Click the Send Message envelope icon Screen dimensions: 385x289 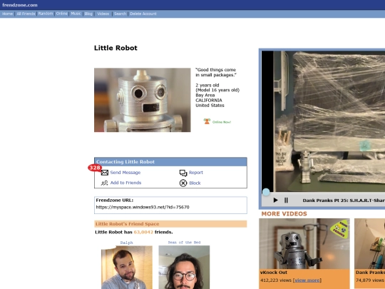pyautogui.click(x=105, y=173)
